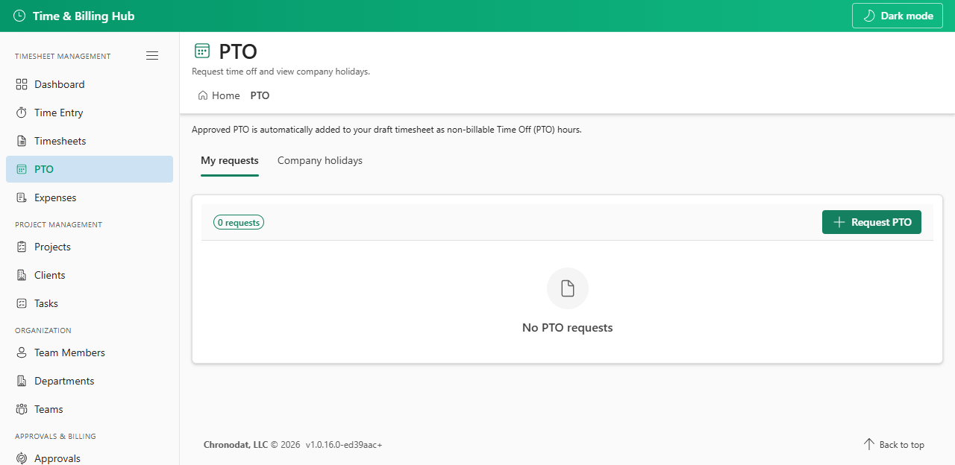Click the Time Entry stopwatch icon
The height and width of the screenshot is (465, 955).
click(x=22, y=113)
